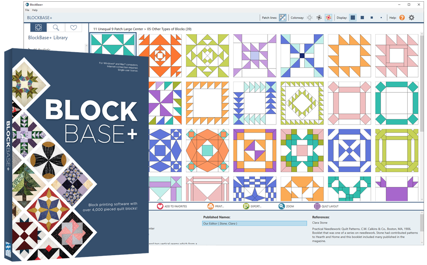Select the green block with diamond lattice center
This screenshot has width=427, height=265.
point(207,56)
